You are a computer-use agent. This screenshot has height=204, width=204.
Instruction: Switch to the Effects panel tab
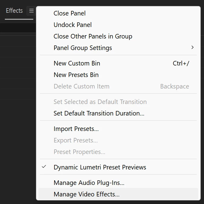[x=14, y=11]
